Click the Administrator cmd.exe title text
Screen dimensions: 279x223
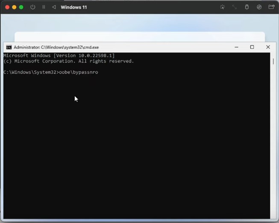click(56, 47)
